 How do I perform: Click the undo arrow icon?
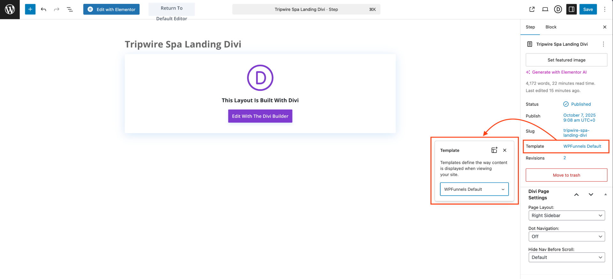pyautogui.click(x=43, y=9)
